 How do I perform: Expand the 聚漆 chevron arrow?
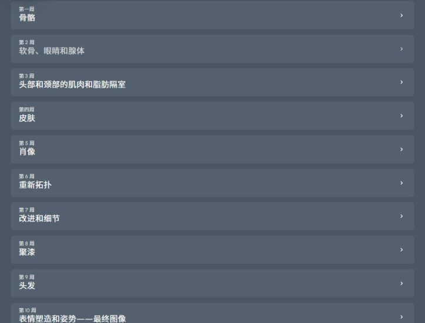point(402,250)
